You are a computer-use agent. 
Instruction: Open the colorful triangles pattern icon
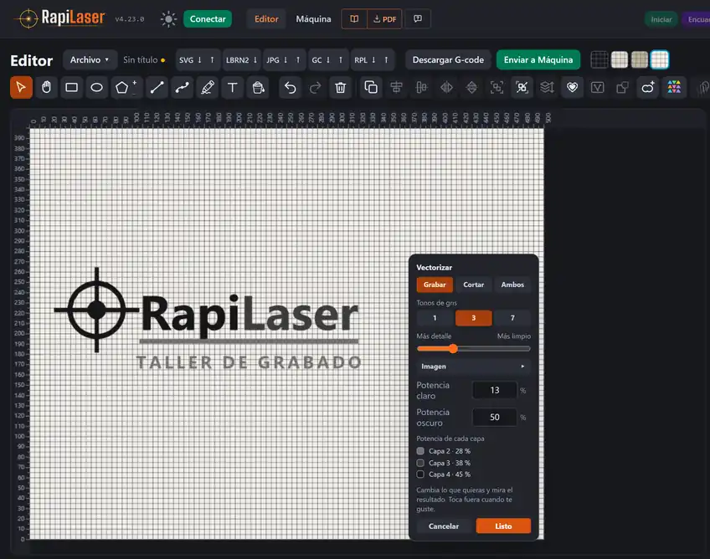coord(674,87)
